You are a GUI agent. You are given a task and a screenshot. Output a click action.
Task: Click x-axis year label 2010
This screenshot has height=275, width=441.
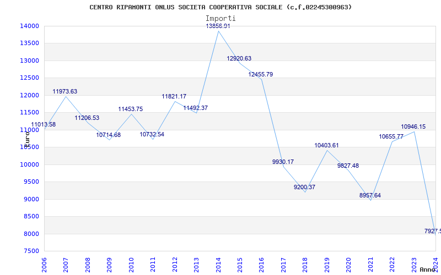click(x=131, y=265)
